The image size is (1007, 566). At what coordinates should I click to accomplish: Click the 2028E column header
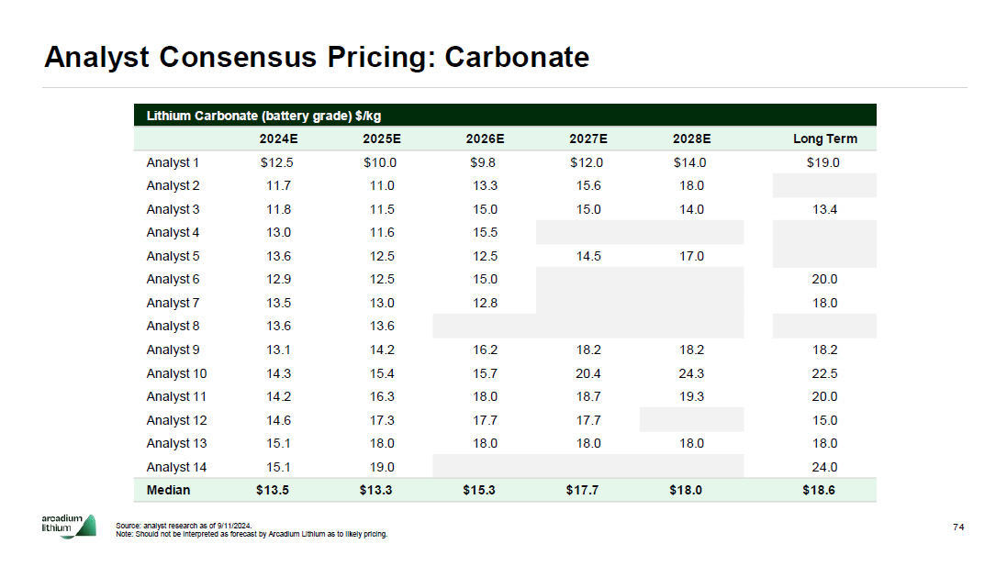pos(691,139)
